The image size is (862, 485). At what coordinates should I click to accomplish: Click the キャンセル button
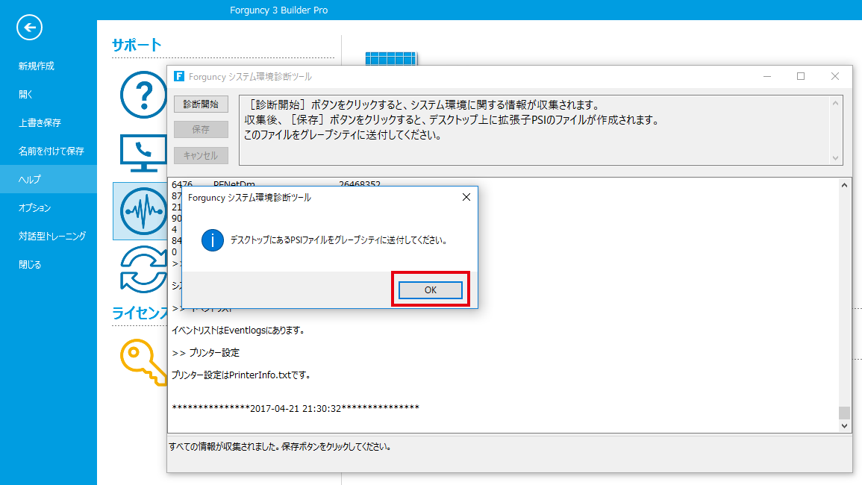pos(201,156)
